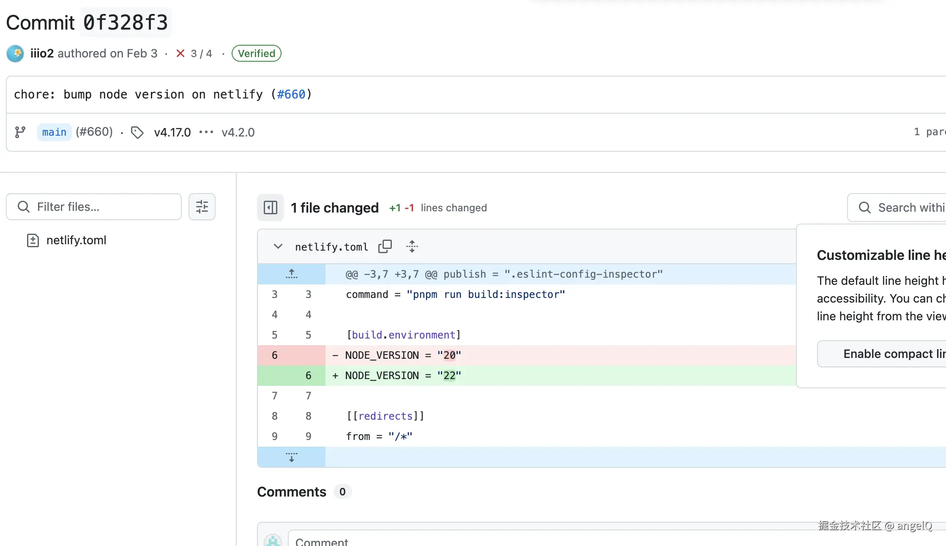Open the v4.17.0 tag link

(x=172, y=132)
